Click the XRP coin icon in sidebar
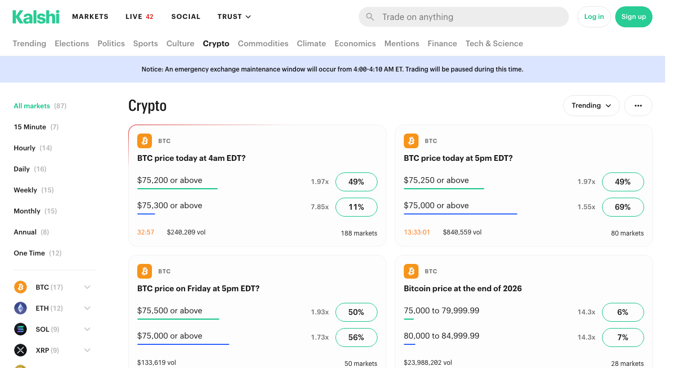Image resolution: width=673 pixels, height=368 pixels. coord(21,350)
